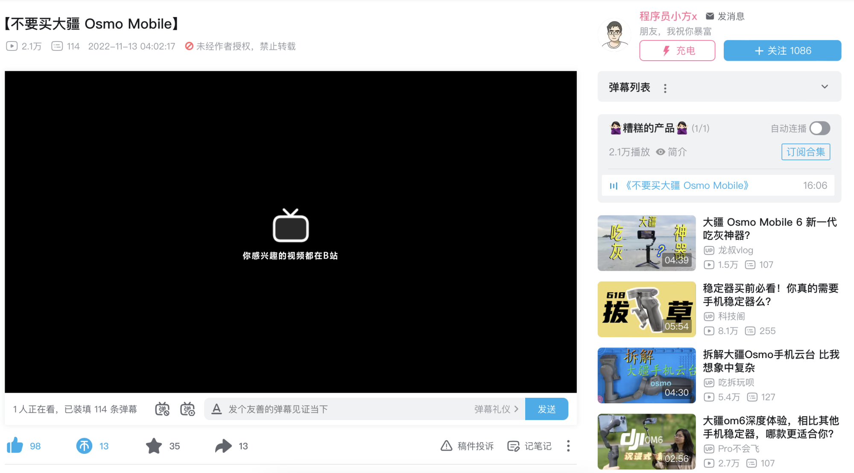The image size is (854, 473).
Task: Toggle the 自动连播 autoplay switch
Action: [819, 128]
